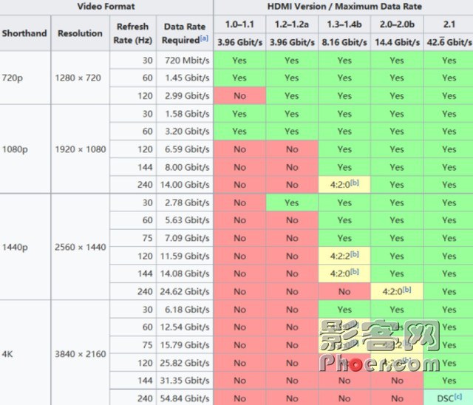Click the 11.59 Gbit/s data rate
Viewport: 473px width, 405px height.
click(185, 256)
